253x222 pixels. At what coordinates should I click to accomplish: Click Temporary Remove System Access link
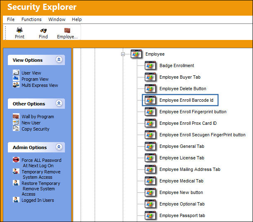(x=41, y=174)
